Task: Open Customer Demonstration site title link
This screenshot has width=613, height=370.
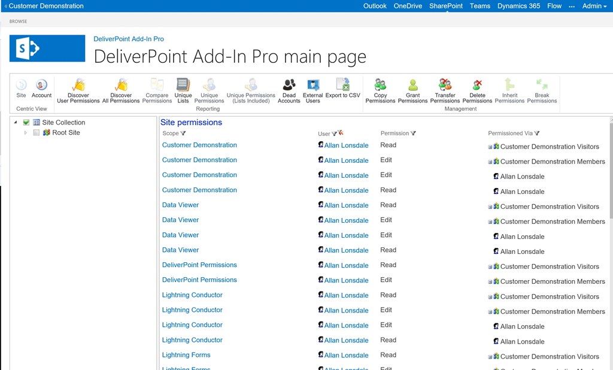Action: (46, 6)
